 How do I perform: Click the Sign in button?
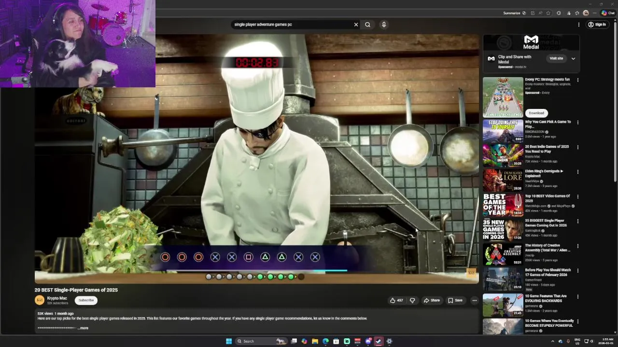click(x=597, y=25)
